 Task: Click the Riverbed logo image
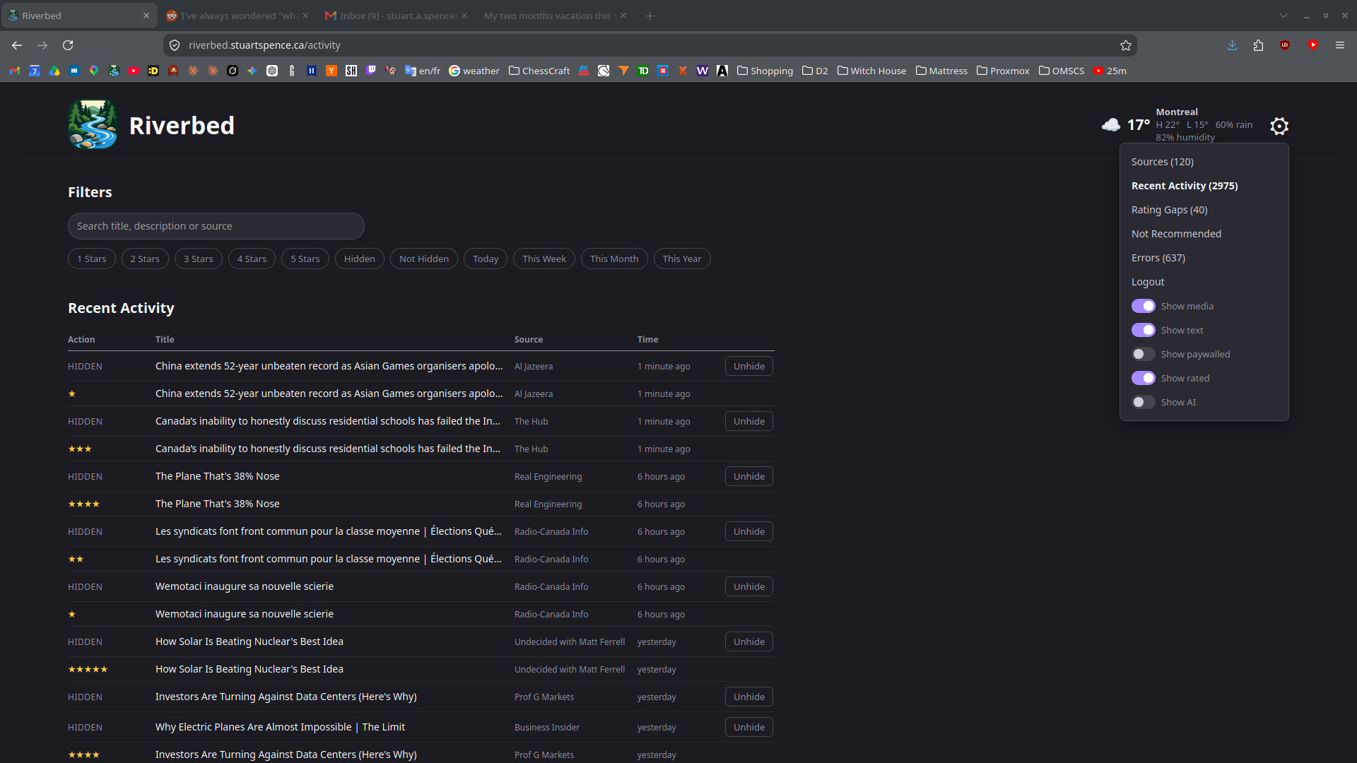pyautogui.click(x=93, y=125)
